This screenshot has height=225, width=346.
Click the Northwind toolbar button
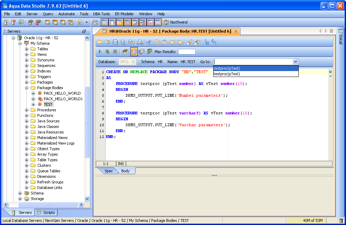[175, 22]
